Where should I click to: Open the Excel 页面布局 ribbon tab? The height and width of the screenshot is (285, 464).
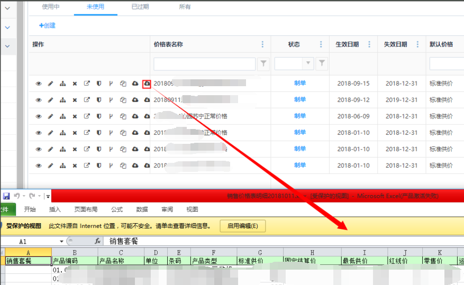(x=85, y=209)
